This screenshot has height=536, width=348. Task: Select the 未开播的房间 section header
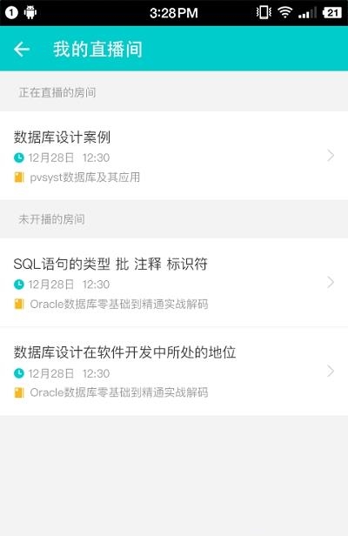pyautogui.click(x=52, y=219)
